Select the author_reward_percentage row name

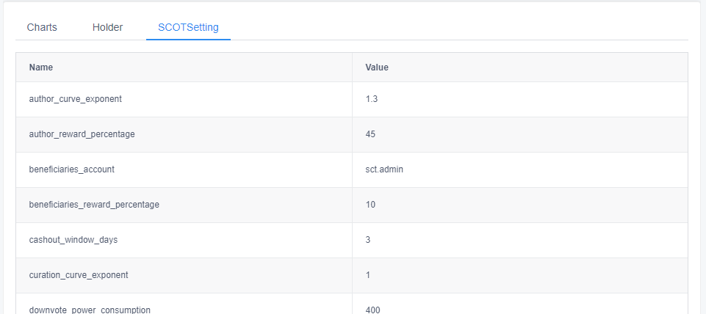[x=82, y=134]
